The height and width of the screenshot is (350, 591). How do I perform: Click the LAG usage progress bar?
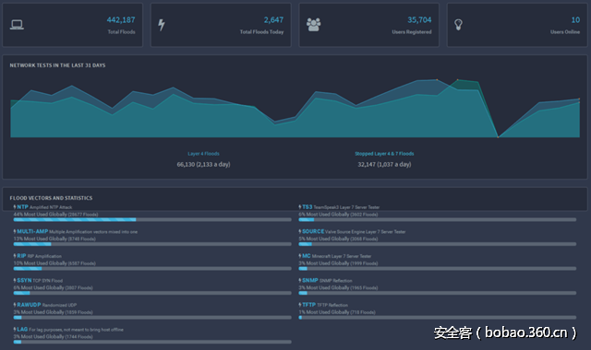(x=152, y=342)
